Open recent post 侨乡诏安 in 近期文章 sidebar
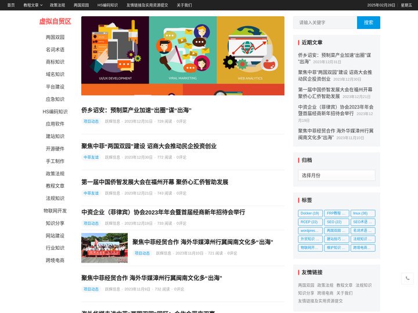Image resolution: width=418 pixels, height=313 pixels. 334,59
